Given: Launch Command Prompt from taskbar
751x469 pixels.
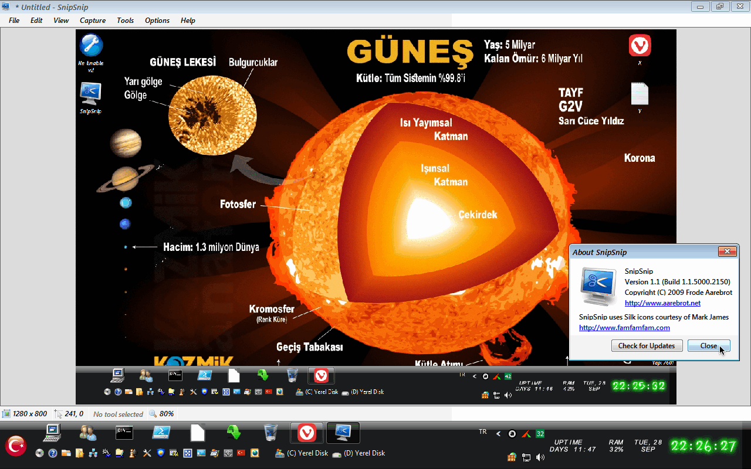Looking at the screenshot, I should pos(124,433).
